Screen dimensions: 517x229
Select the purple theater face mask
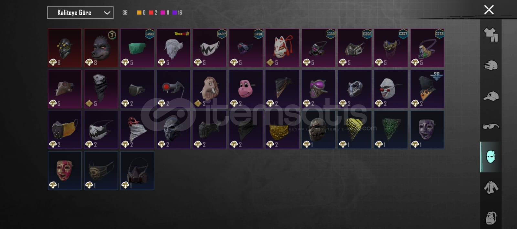[x=427, y=130]
